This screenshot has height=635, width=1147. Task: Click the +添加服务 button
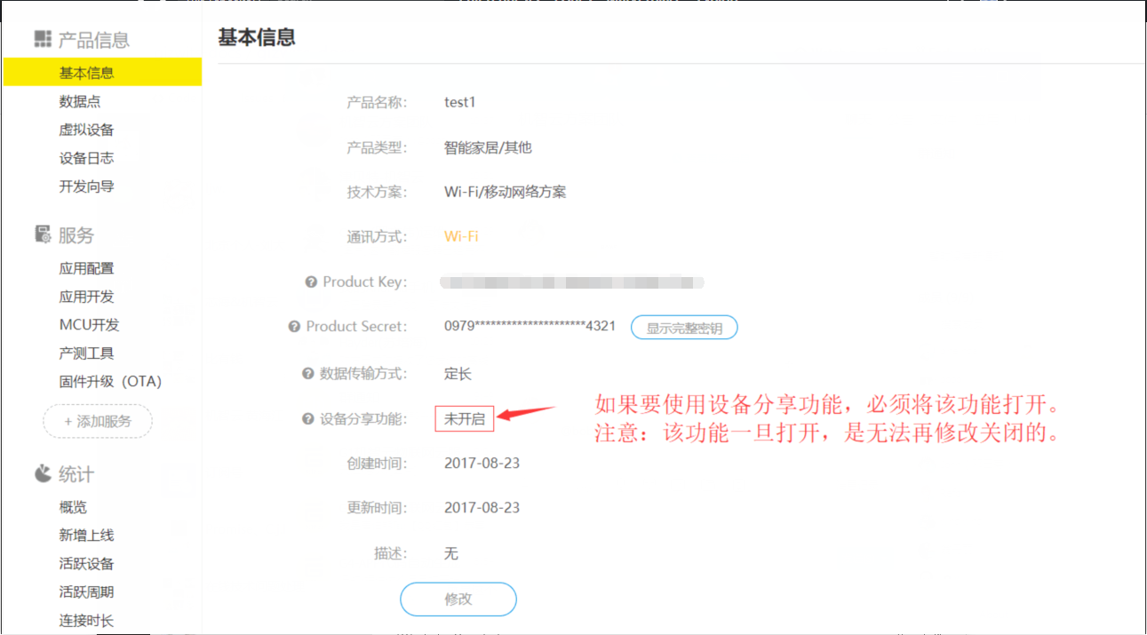click(97, 422)
